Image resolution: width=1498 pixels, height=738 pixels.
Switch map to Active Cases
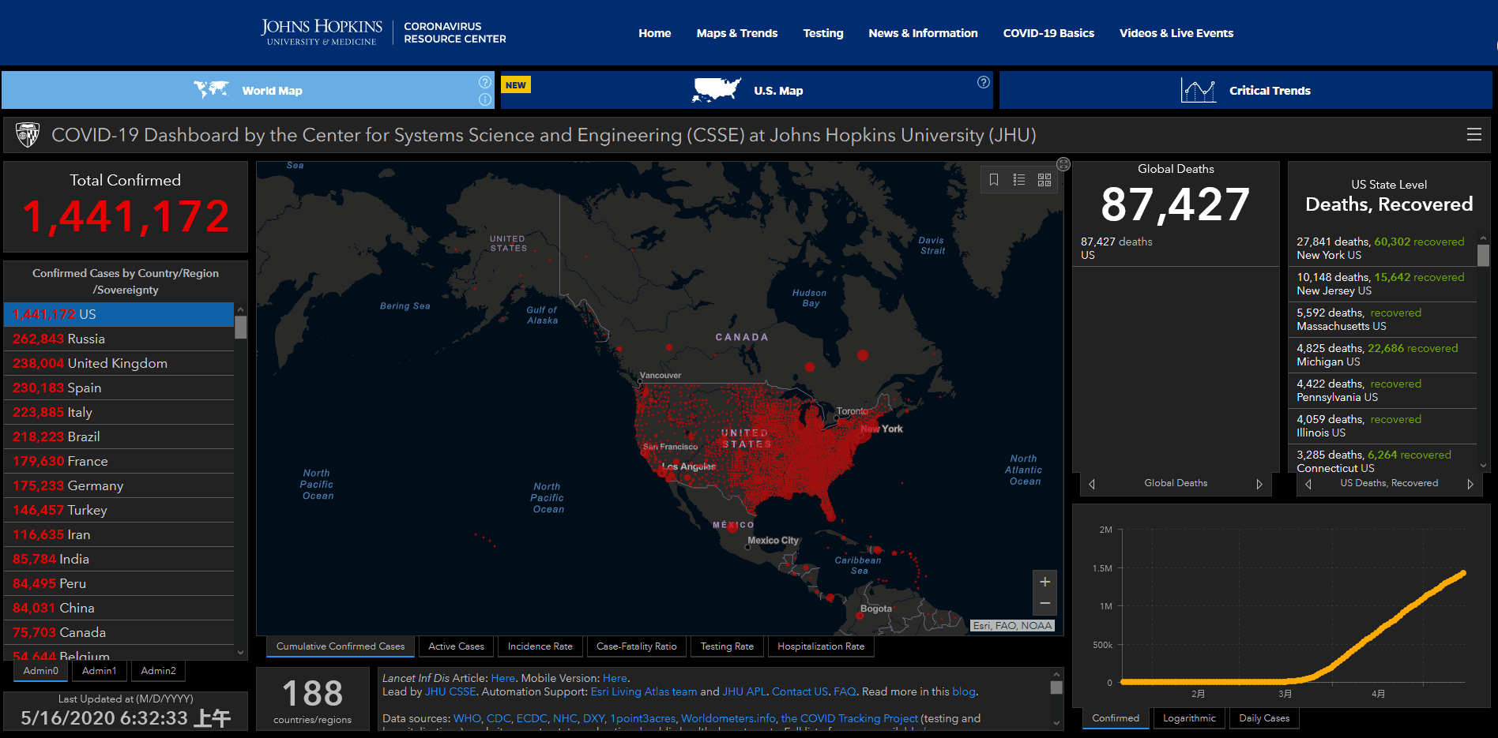(x=457, y=646)
